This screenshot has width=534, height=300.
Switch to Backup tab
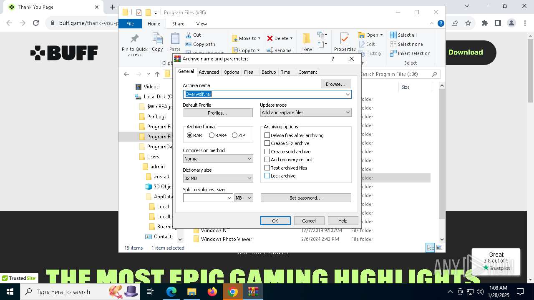pyautogui.click(x=269, y=72)
